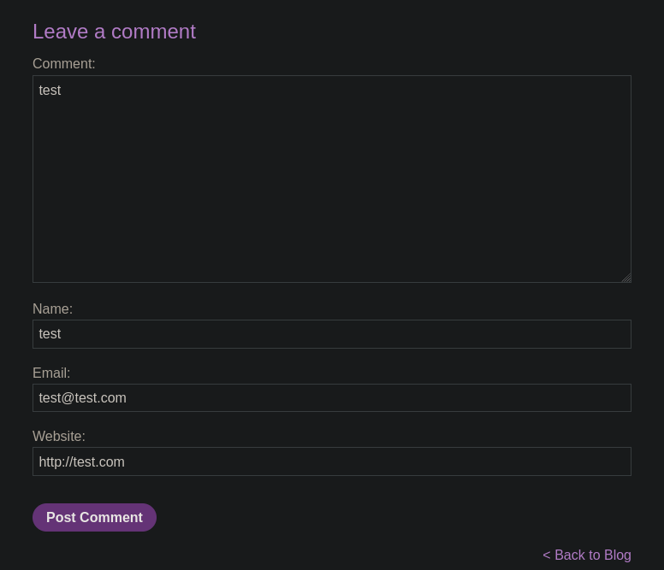
Task: Click the "test" text in the Name field
Action: tap(50, 334)
